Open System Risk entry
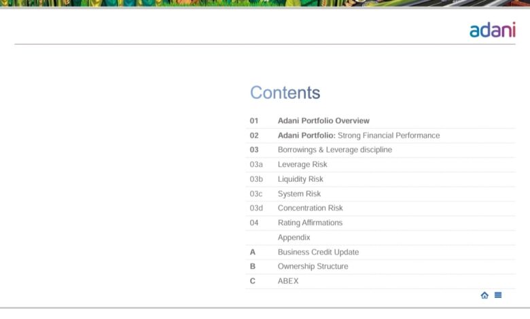 [299, 193]
